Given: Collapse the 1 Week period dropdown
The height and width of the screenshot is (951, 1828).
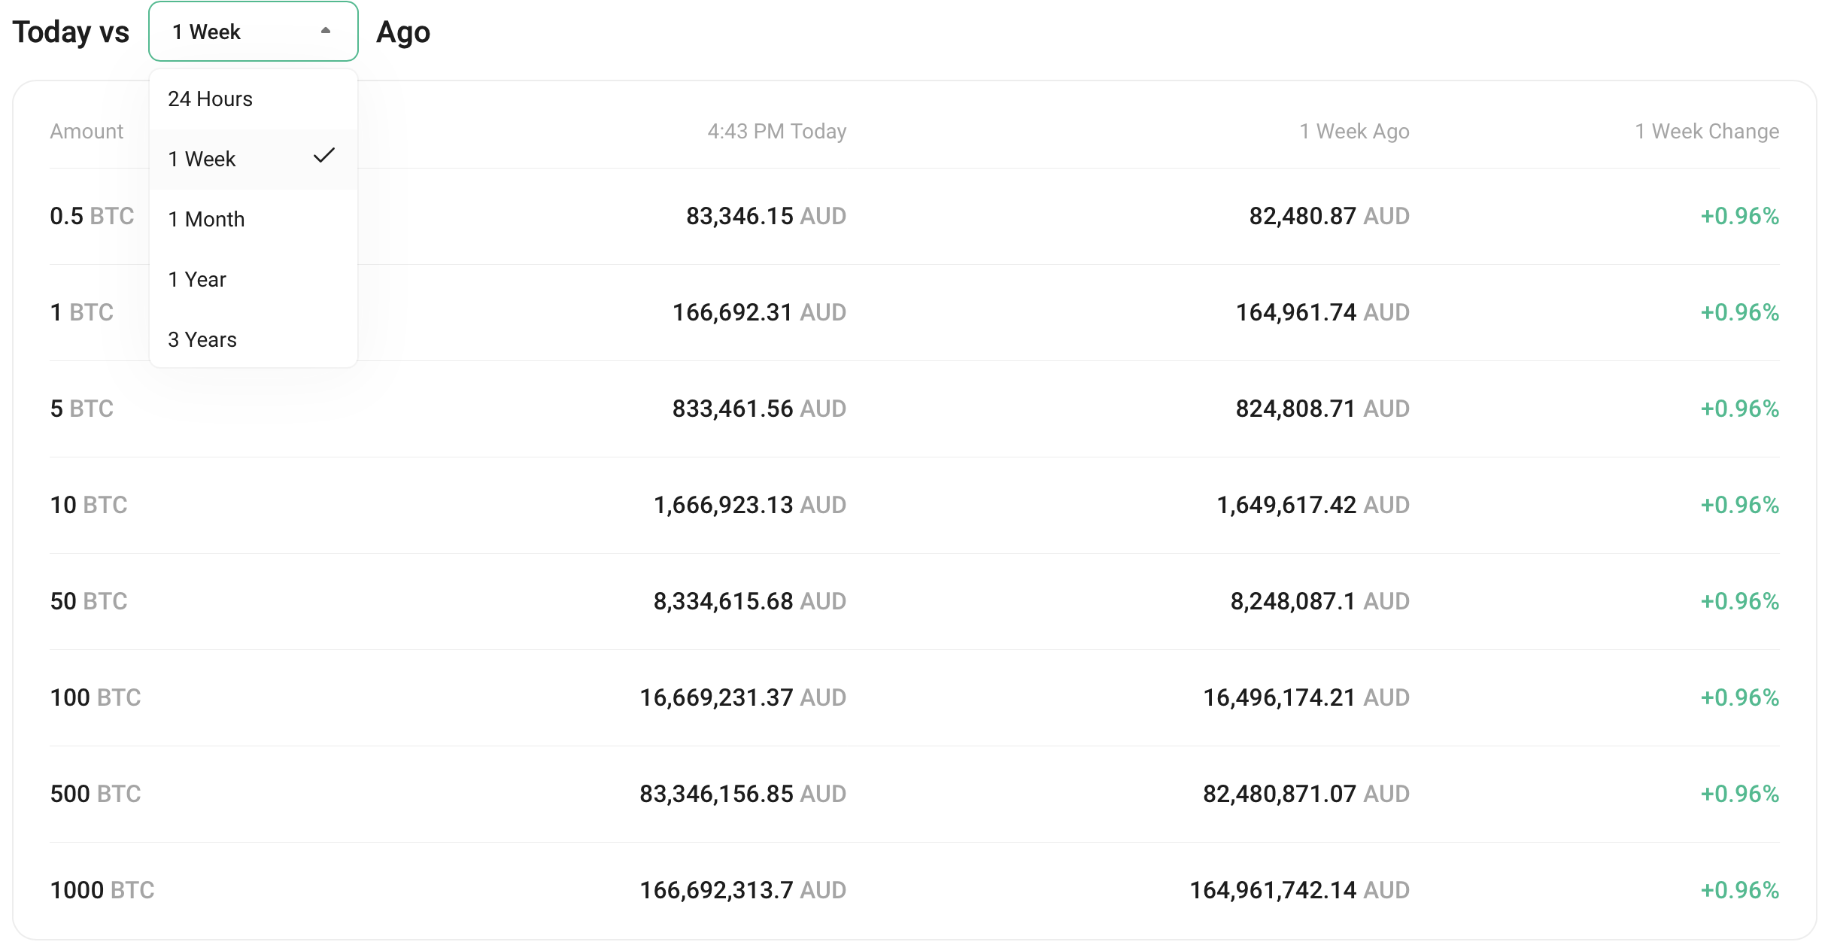Looking at the screenshot, I should coord(253,32).
